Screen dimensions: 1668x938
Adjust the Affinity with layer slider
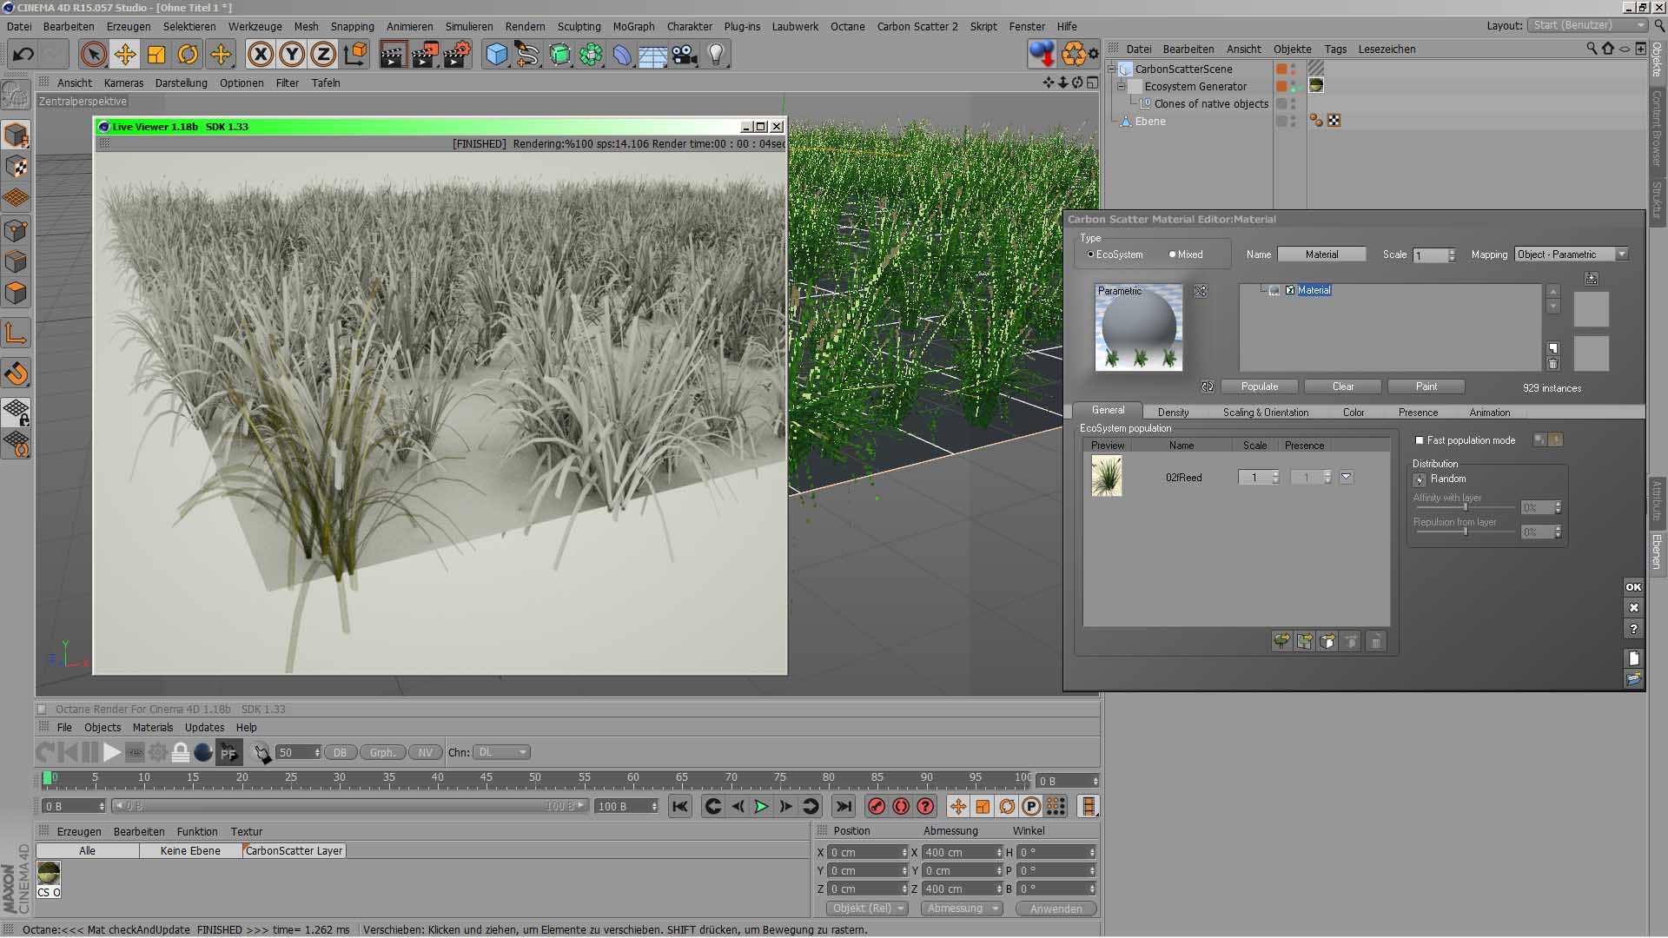point(1465,507)
